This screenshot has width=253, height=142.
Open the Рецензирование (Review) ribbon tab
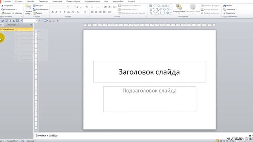(x=92, y=2)
